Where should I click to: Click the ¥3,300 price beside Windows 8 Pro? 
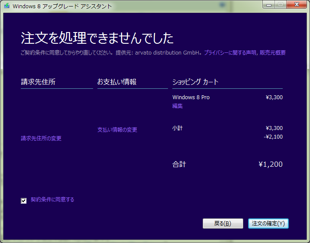tap(274, 97)
